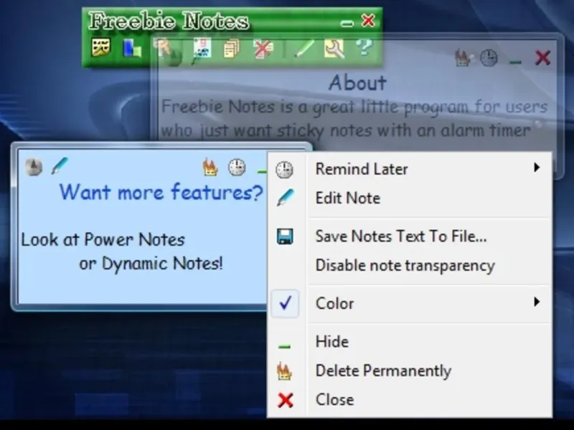
Task: Click the blue and green blocks toolbar icon
Action: pos(132,49)
